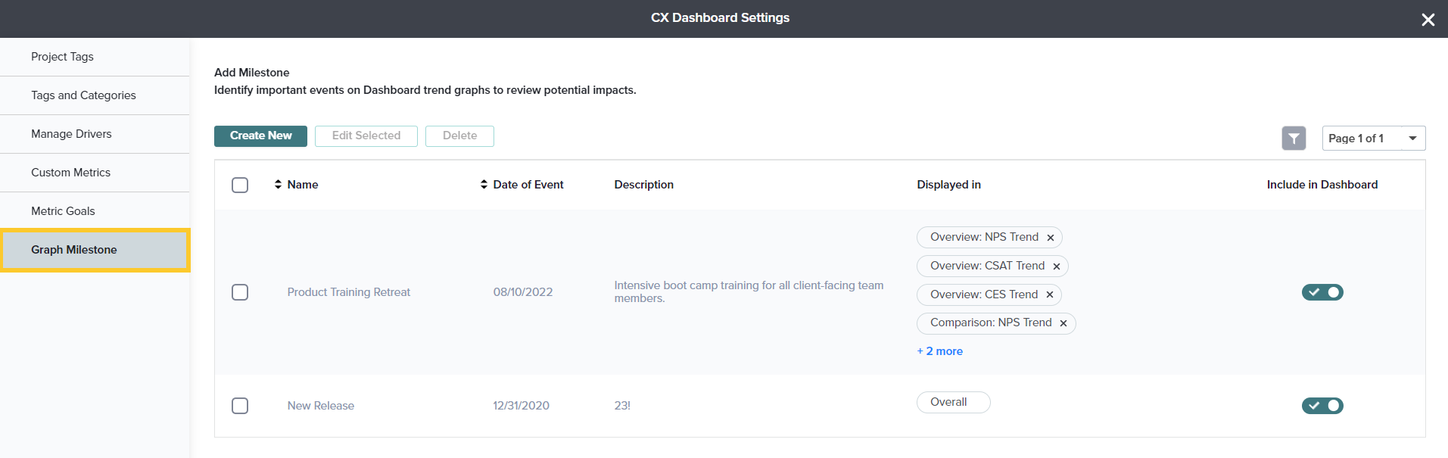The height and width of the screenshot is (458, 1448).
Task: Open the Page 1 of 1 dropdown
Action: click(1373, 139)
